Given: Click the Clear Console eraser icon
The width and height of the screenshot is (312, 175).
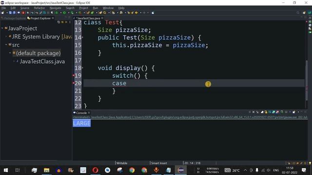Looking at the screenshot, I should [x=262, y=112].
